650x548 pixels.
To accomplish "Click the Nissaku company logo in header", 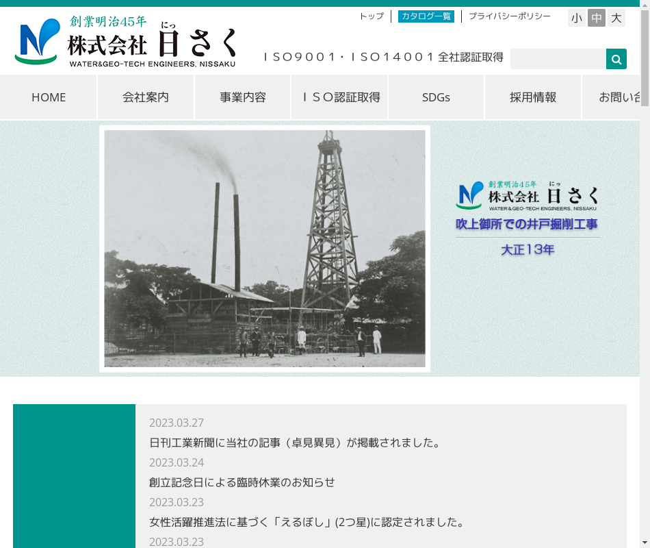I will pyautogui.click(x=126, y=41).
